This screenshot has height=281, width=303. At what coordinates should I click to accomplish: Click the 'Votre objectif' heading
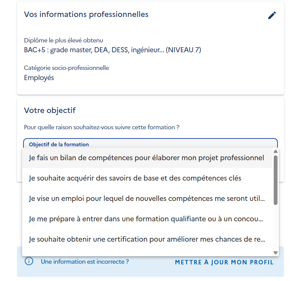[50, 111]
